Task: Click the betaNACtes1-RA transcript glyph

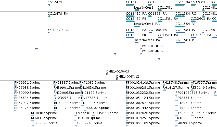Action: (x=137, y=26)
